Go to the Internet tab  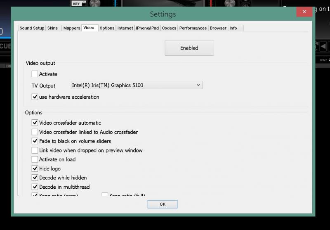click(125, 28)
